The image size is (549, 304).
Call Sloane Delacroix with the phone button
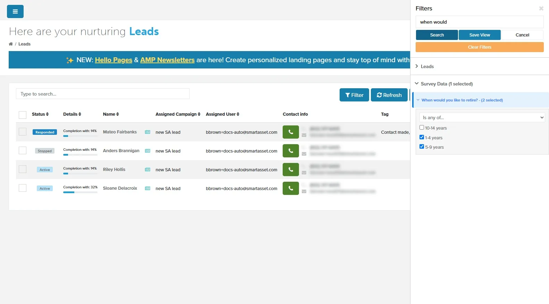coord(291,188)
